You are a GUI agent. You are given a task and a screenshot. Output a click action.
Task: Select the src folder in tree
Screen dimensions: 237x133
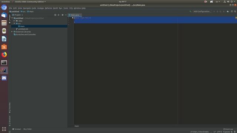pyautogui.click(x=18, y=24)
